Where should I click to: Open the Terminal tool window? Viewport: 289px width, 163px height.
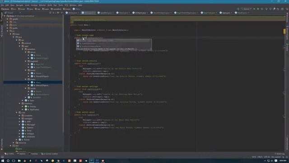[33, 154]
